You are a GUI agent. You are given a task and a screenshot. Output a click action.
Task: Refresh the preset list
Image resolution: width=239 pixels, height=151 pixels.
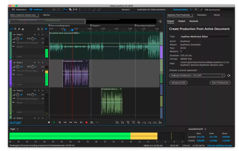pos(229,75)
